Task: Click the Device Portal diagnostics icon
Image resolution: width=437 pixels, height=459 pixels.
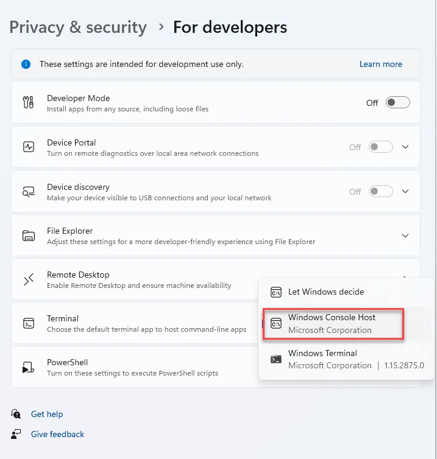Action: pyautogui.click(x=28, y=147)
